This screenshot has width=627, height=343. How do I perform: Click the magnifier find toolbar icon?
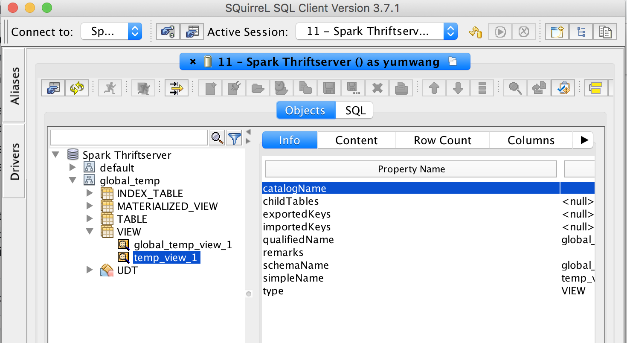(515, 88)
